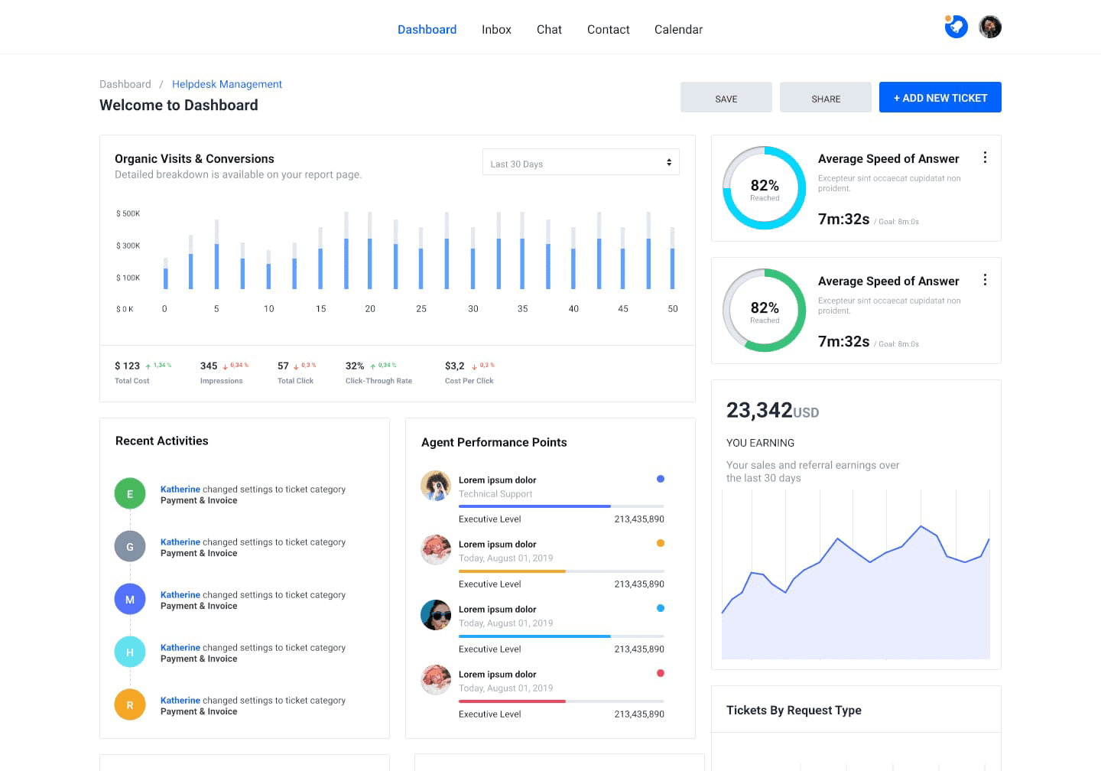This screenshot has width=1101, height=771.
Task: Toggle the blue status dot for Technical Support agent
Action: 660,479
